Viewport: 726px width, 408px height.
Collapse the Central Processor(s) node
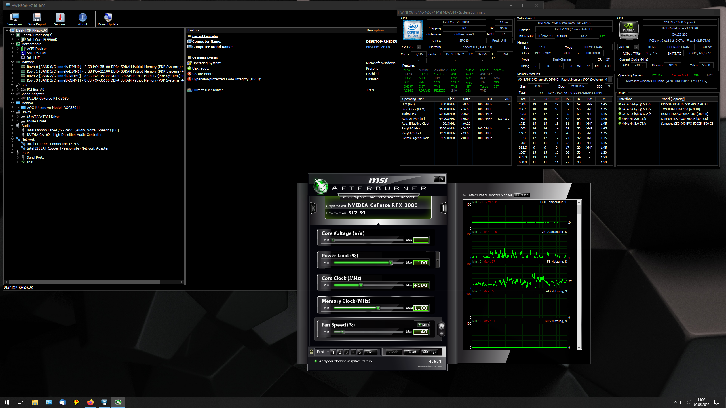[12, 35]
